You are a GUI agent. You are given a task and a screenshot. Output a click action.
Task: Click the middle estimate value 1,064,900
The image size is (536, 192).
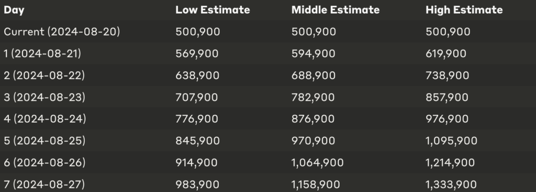[317, 163]
